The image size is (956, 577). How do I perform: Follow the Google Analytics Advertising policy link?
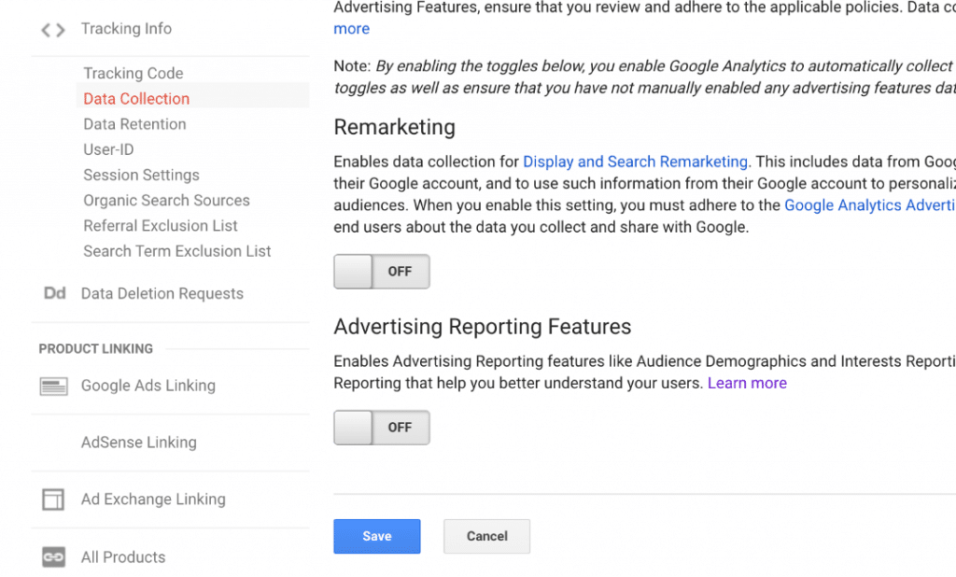pos(869,205)
